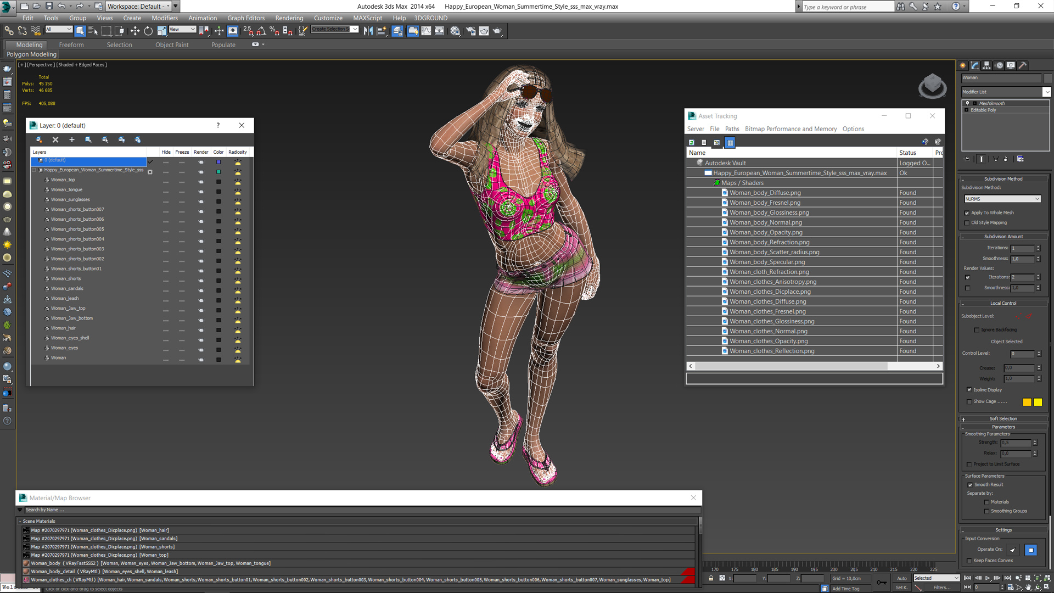Open the Hierarchy command panel tab
The height and width of the screenshot is (593, 1054).
(986, 65)
